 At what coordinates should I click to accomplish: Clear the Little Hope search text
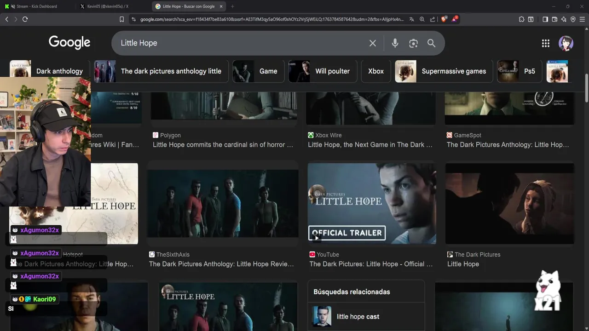[x=373, y=43]
